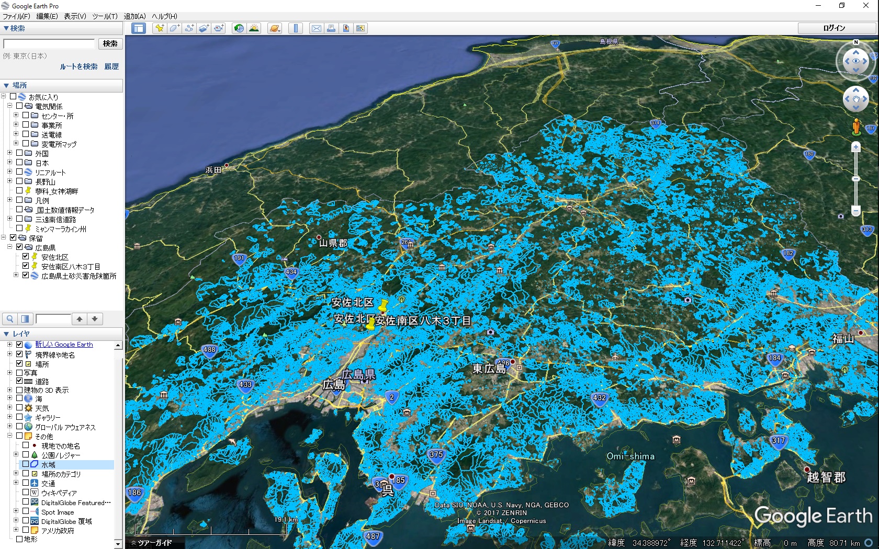879x549 pixels.
Task: Enable the 送電線 folder checkbox
Action: coord(26,134)
